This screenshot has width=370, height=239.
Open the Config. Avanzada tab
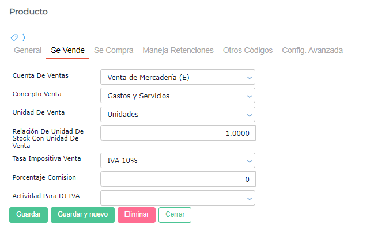pyautogui.click(x=312, y=50)
